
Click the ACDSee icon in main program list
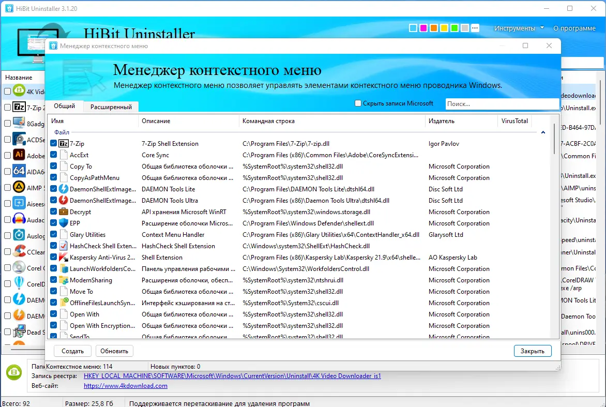click(x=19, y=139)
